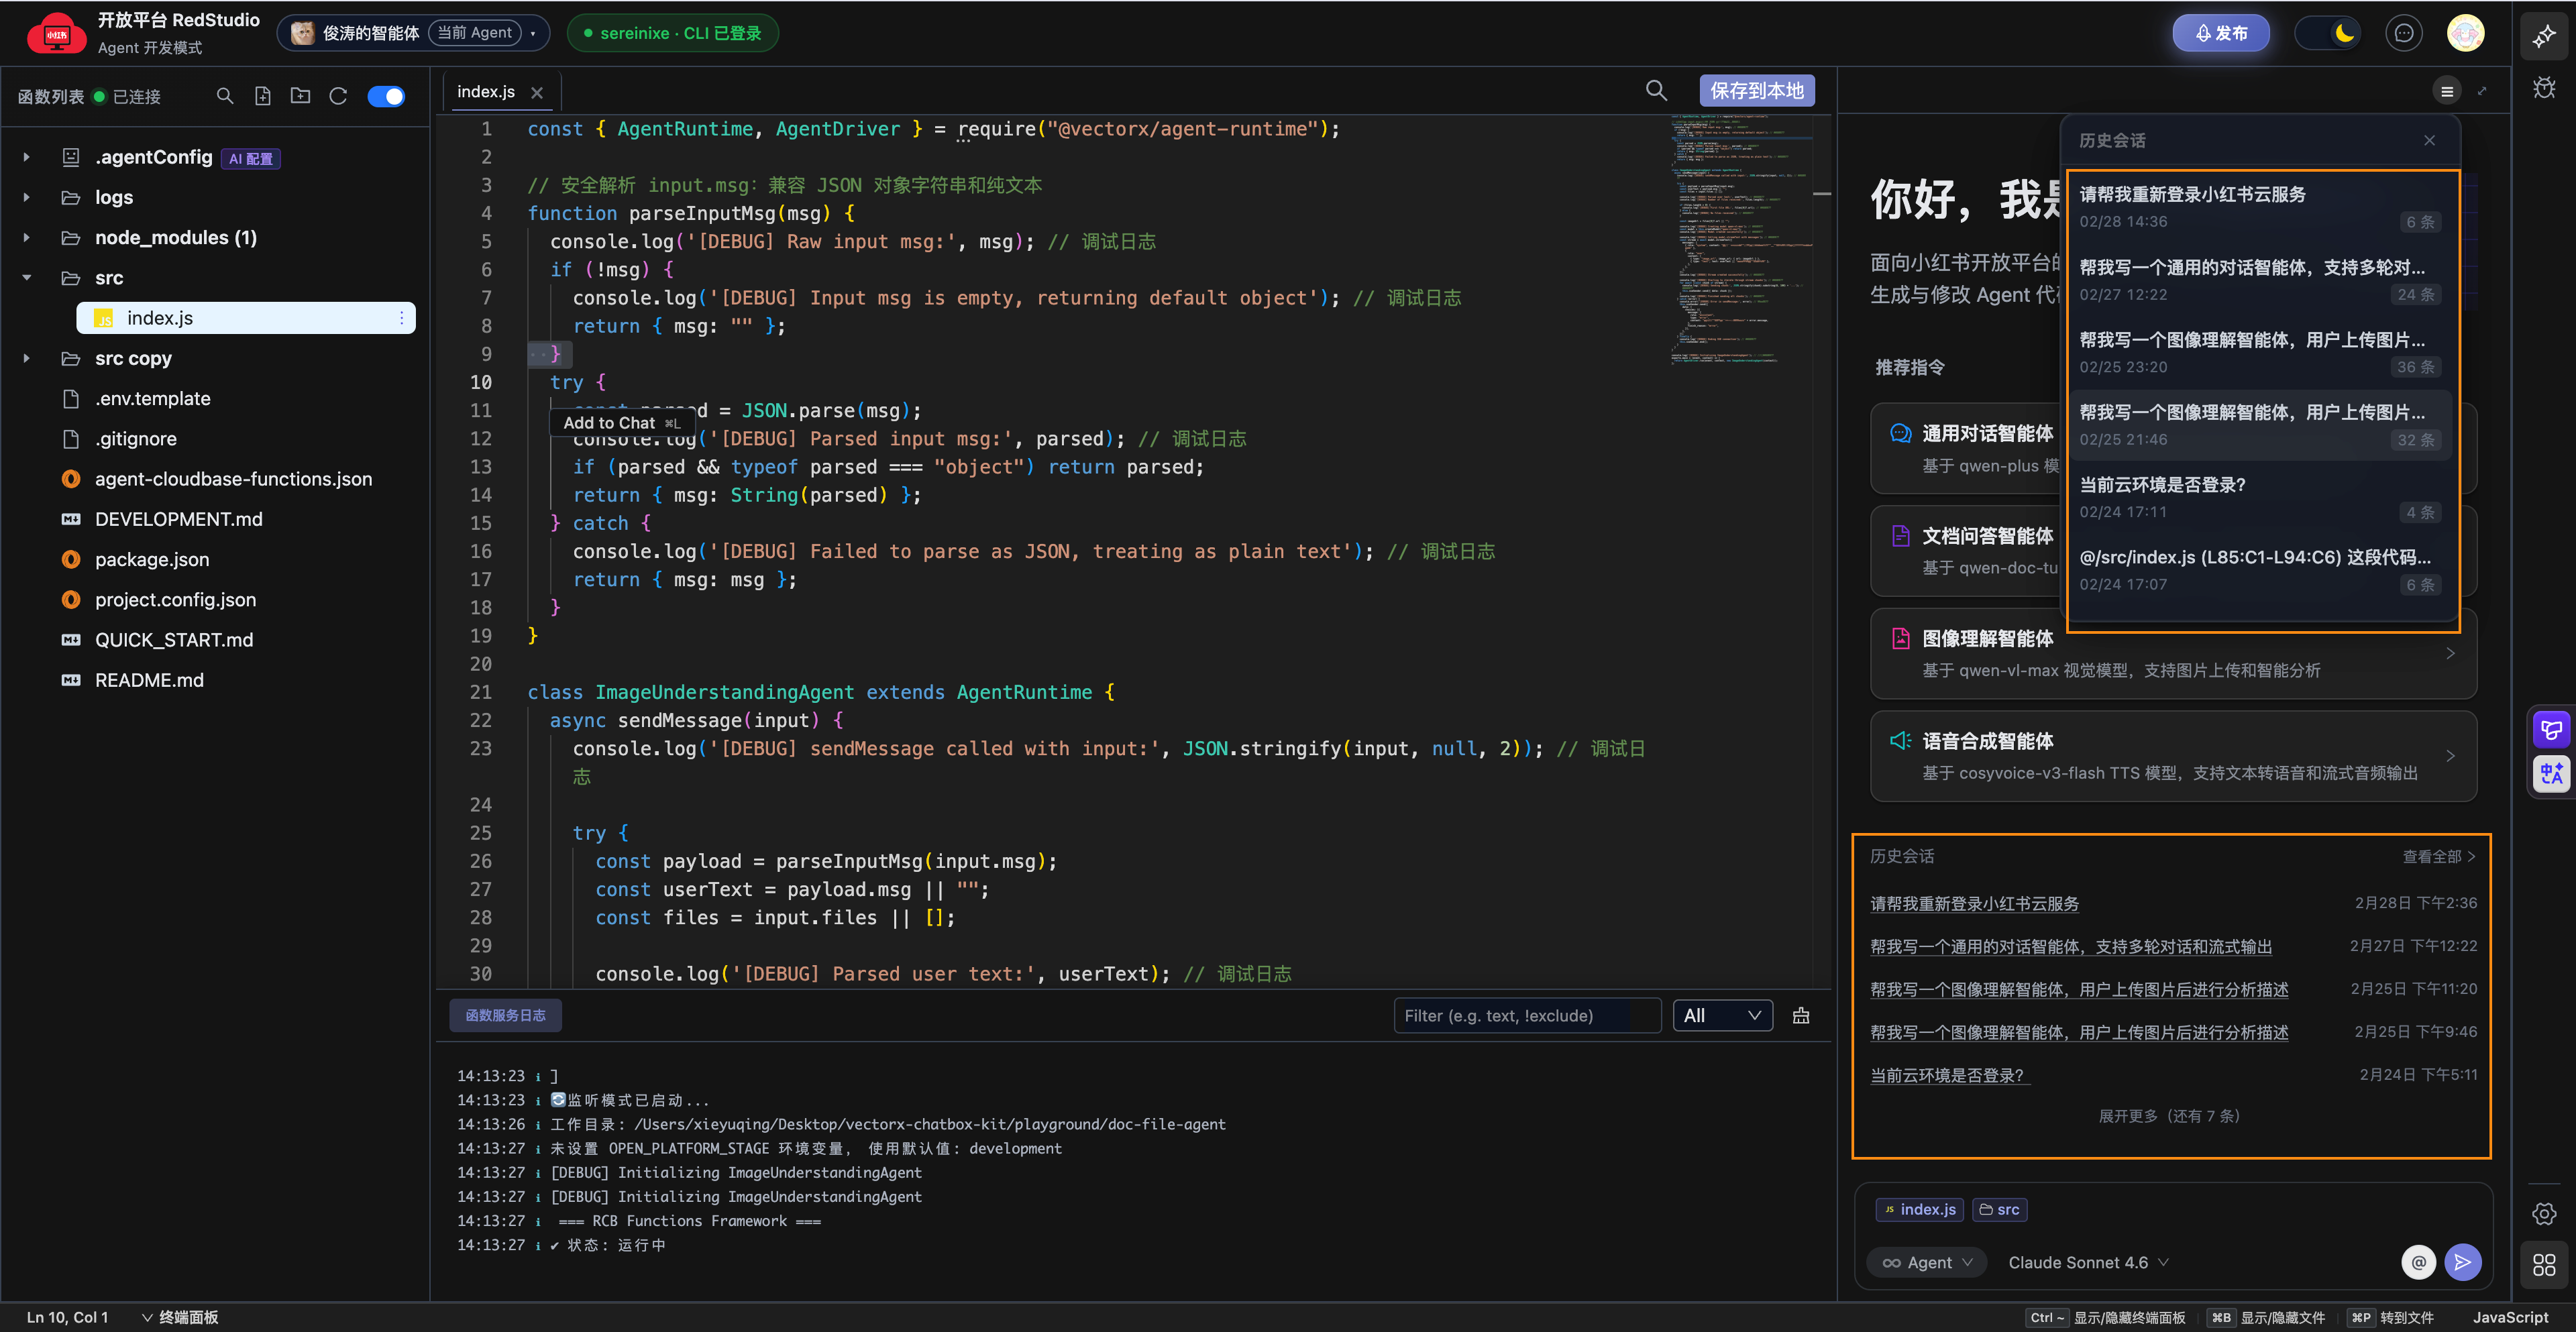
Task: Switch off dark mode with the moon toggle
Action: point(2329,33)
